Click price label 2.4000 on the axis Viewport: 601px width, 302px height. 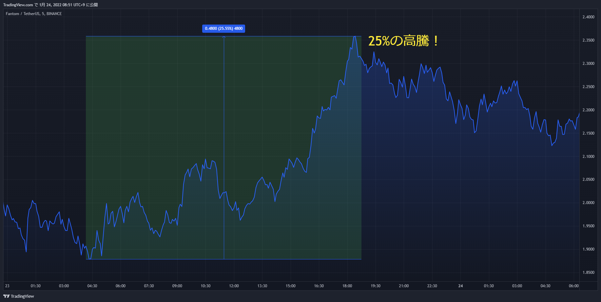(588, 17)
